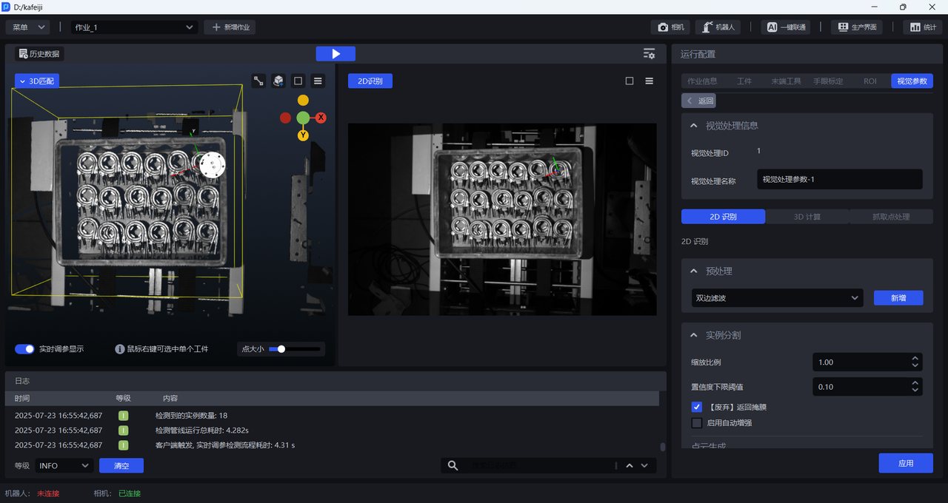Open the 作业_1 job dropdown

click(134, 27)
